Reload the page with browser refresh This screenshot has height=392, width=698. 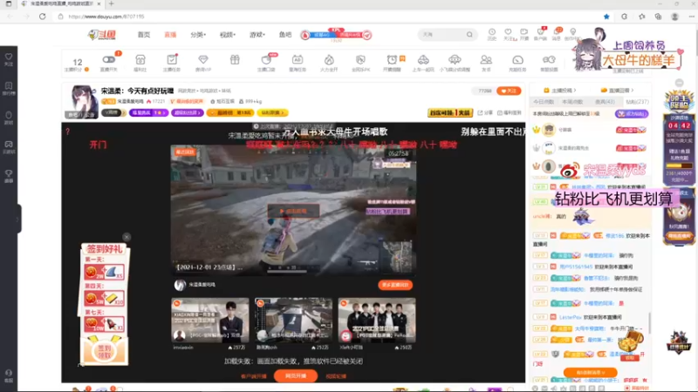pyautogui.click(x=42, y=17)
